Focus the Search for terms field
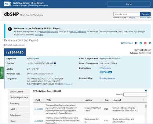 (x=127, y=14)
